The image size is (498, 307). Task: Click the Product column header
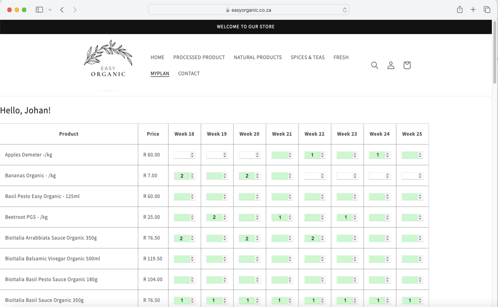(x=69, y=134)
